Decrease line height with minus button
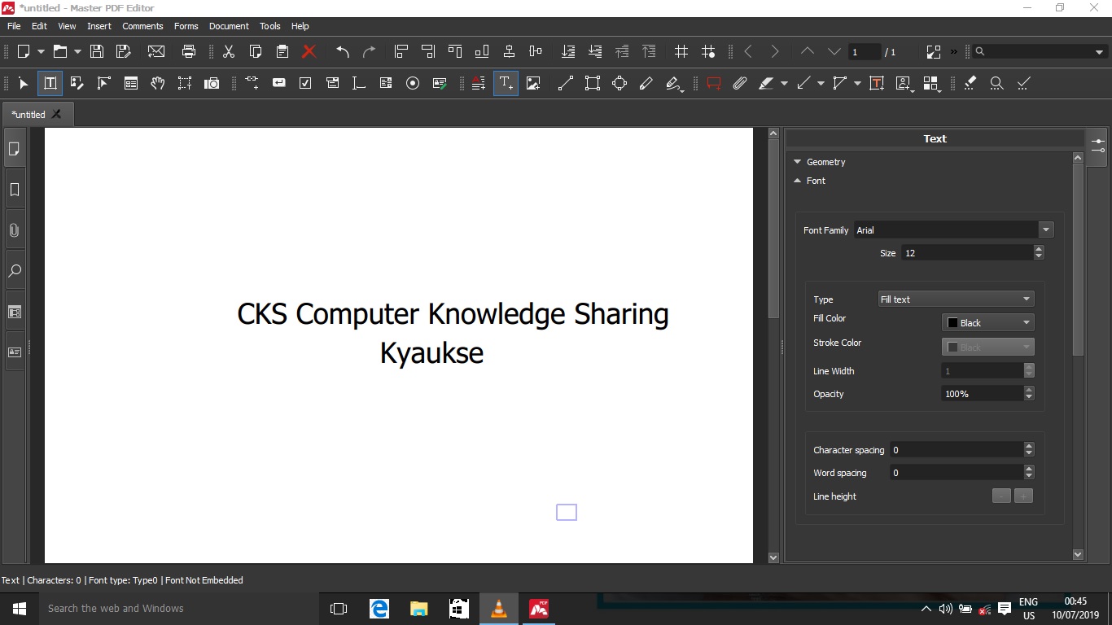 coord(1001,496)
